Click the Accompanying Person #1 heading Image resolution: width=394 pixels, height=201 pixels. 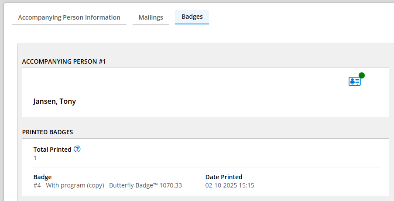point(64,61)
